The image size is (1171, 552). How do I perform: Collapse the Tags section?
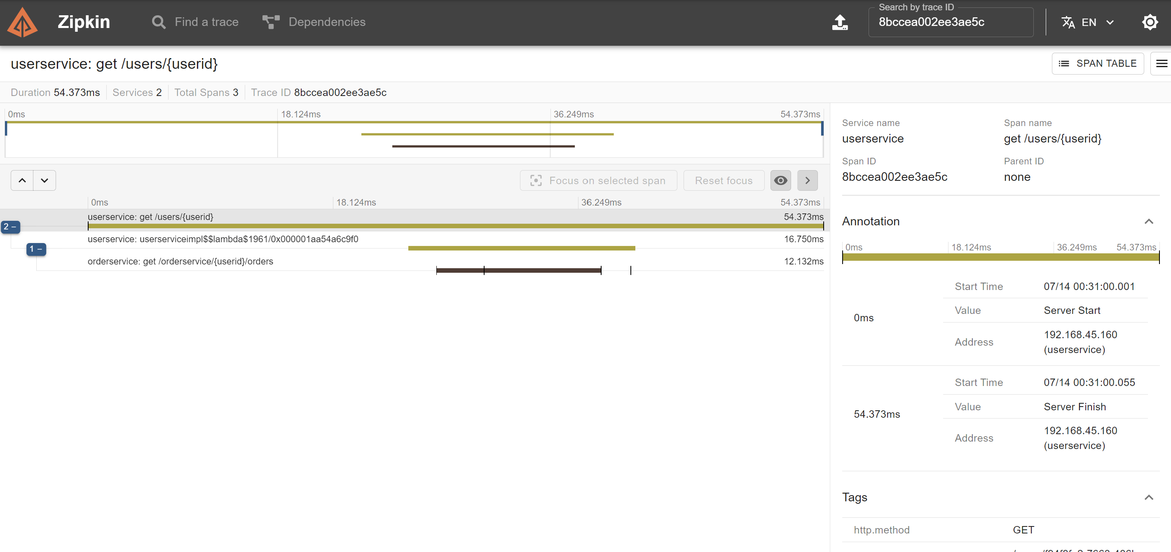point(1149,498)
